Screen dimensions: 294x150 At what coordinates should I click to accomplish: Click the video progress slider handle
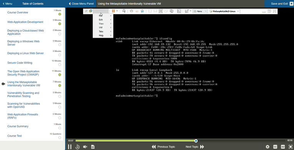[x=196, y=141]
